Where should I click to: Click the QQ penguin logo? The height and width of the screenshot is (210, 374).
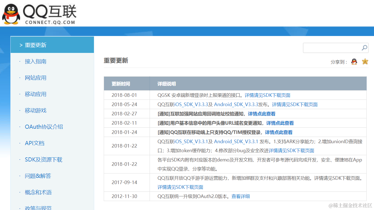[11, 14]
